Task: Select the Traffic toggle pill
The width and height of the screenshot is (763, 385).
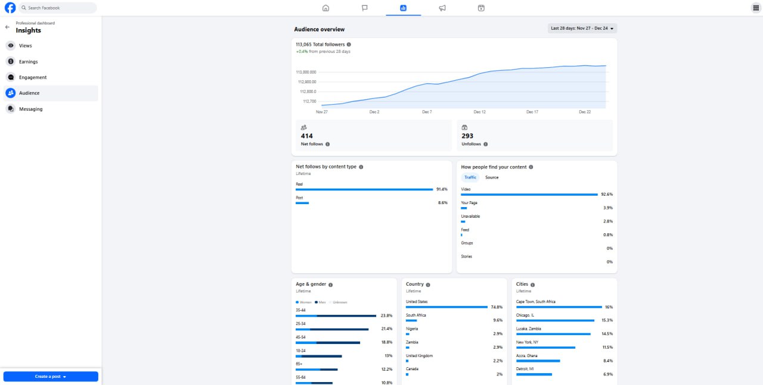Action: tap(470, 177)
